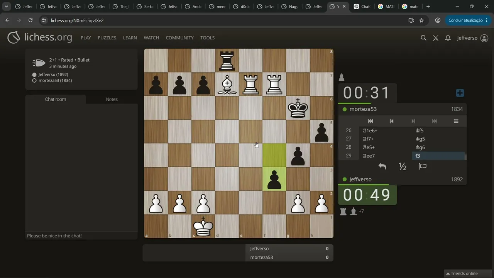Open morteza53 (1834) profile link

click(x=55, y=80)
